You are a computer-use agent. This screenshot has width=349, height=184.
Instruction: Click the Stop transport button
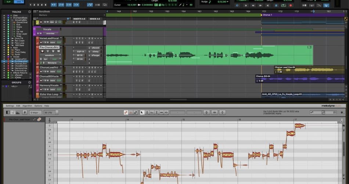tap(276, 6)
